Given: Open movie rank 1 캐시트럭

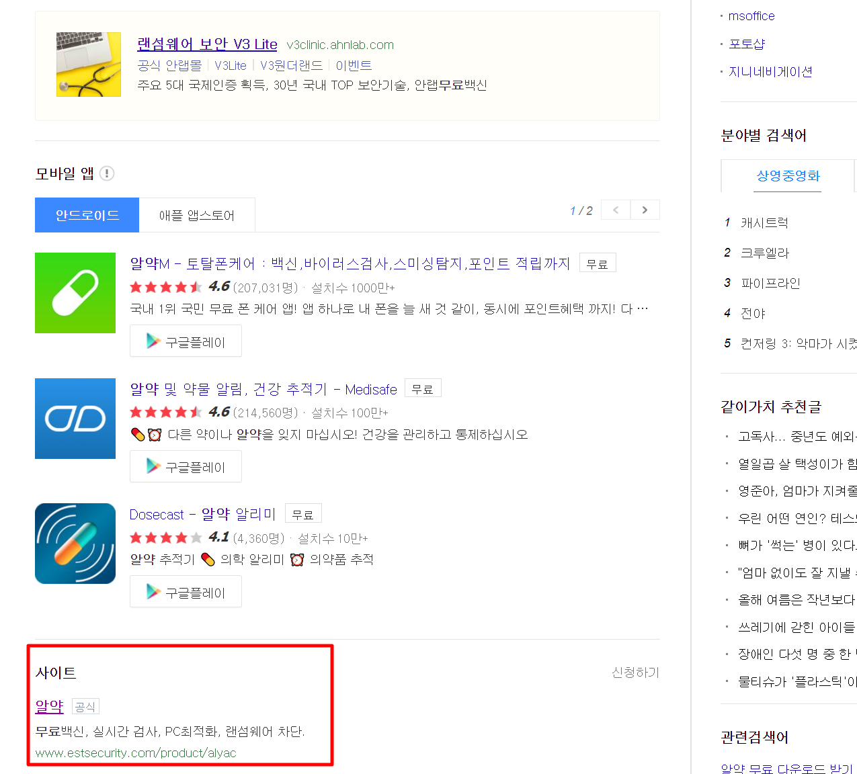Looking at the screenshot, I should coord(764,223).
